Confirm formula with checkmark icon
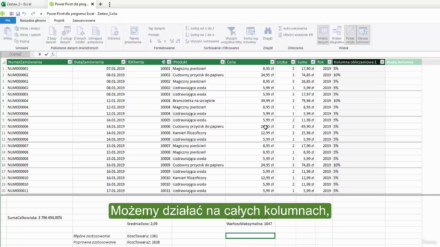Screen dimensions: 440x247 pyautogui.click(x=46, y=54)
